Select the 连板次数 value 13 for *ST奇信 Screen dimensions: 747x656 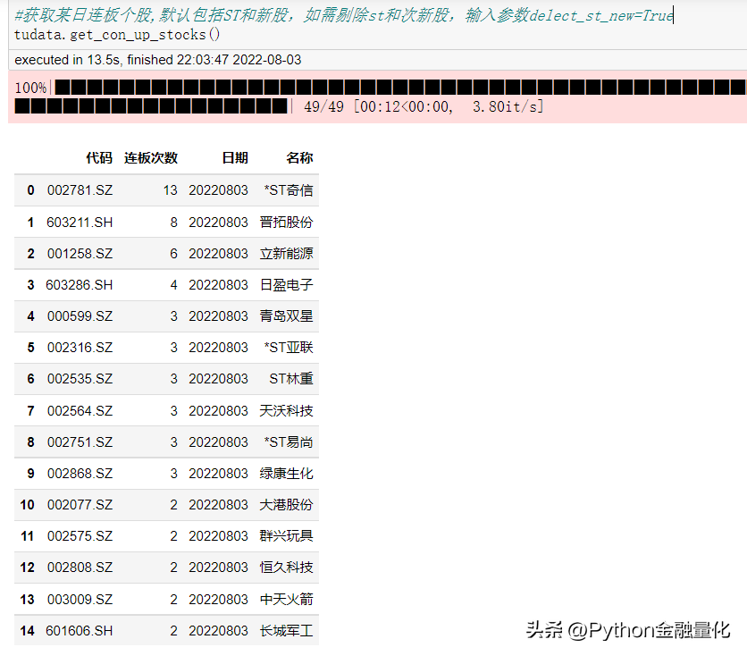[x=170, y=190]
